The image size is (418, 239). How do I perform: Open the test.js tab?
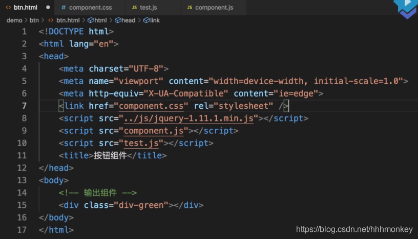pos(153,8)
